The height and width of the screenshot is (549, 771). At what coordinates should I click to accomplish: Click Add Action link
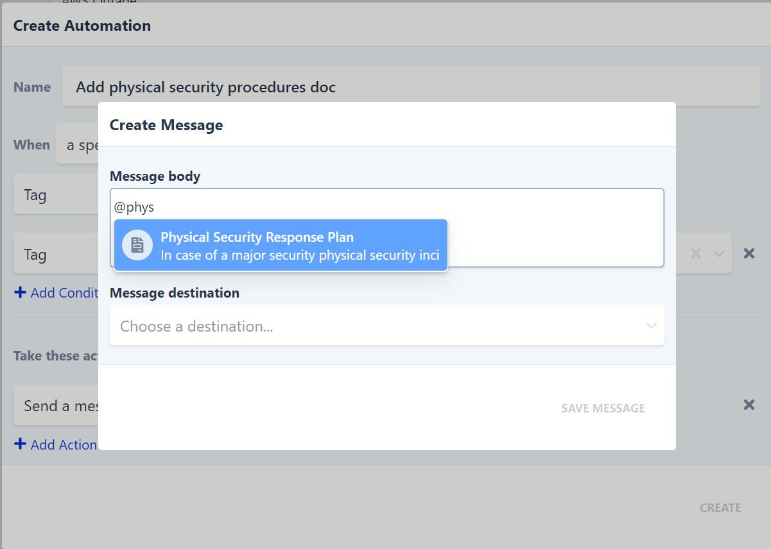pyautogui.click(x=56, y=444)
